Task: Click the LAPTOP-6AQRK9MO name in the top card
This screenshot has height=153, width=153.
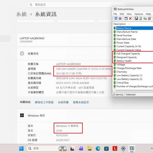Action: [x=32, y=38]
